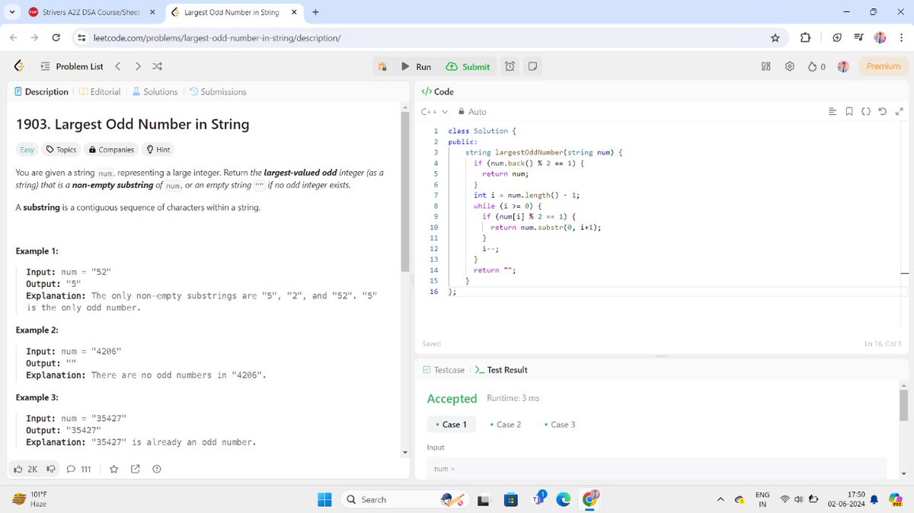Run the code
Viewport: 914px width, 513px height.
pyautogui.click(x=417, y=67)
